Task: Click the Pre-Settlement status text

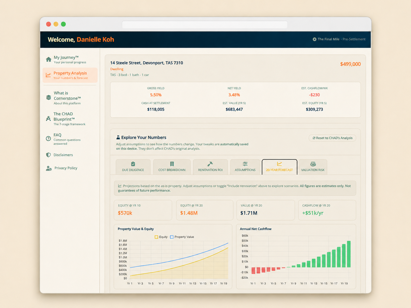Action: [x=354, y=39]
